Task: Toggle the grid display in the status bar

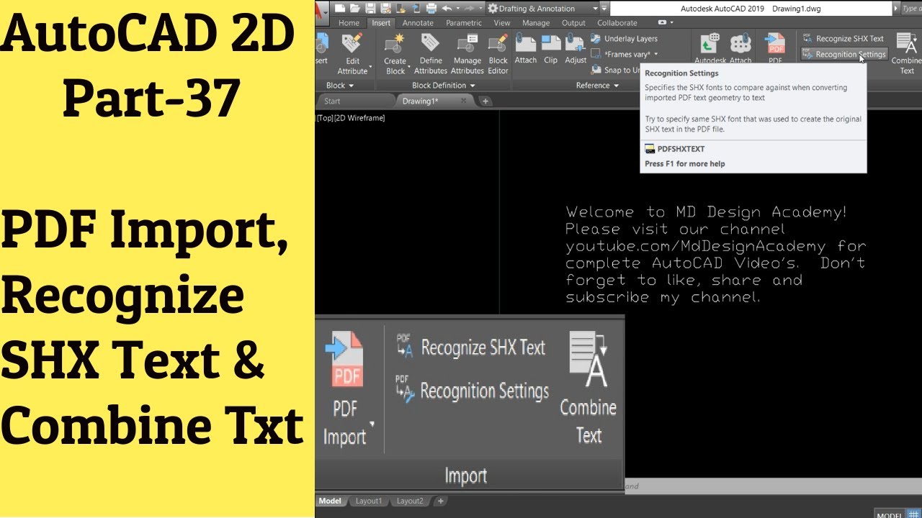Action: 913,514
